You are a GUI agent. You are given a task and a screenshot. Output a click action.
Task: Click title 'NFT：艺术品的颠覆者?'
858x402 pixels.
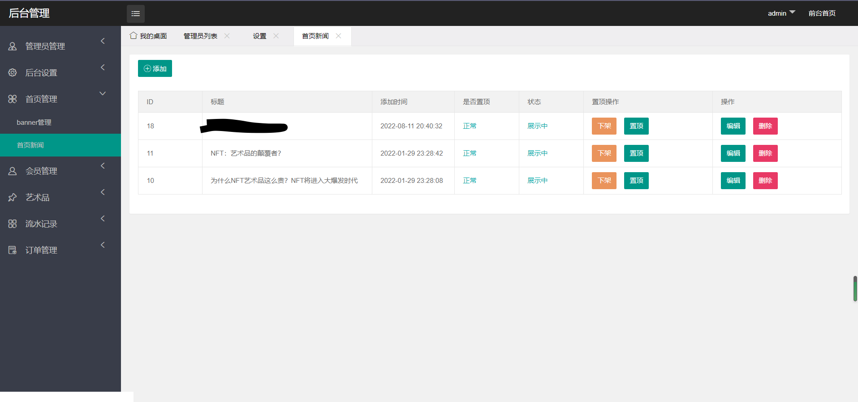pos(246,153)
